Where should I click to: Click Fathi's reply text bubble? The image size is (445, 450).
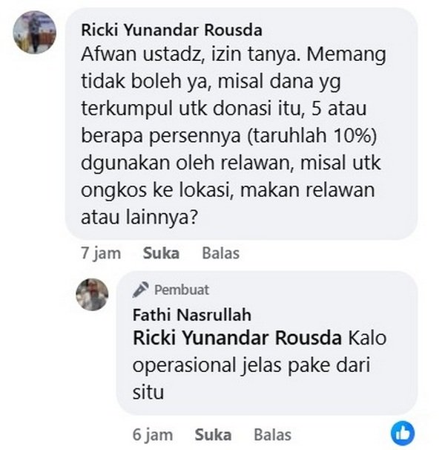tap(267, 343)
